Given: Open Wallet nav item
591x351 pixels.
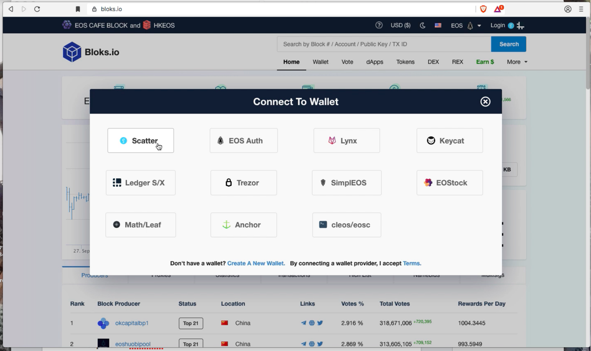Looking at the screenshot, I should pos(320,62).
